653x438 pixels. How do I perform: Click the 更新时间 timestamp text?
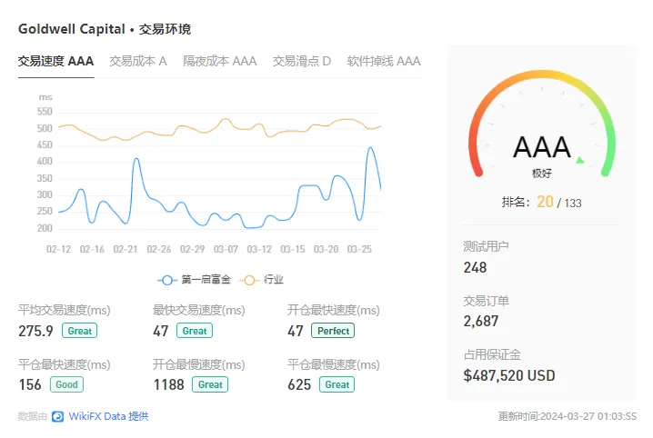click(x=568, y=416)
